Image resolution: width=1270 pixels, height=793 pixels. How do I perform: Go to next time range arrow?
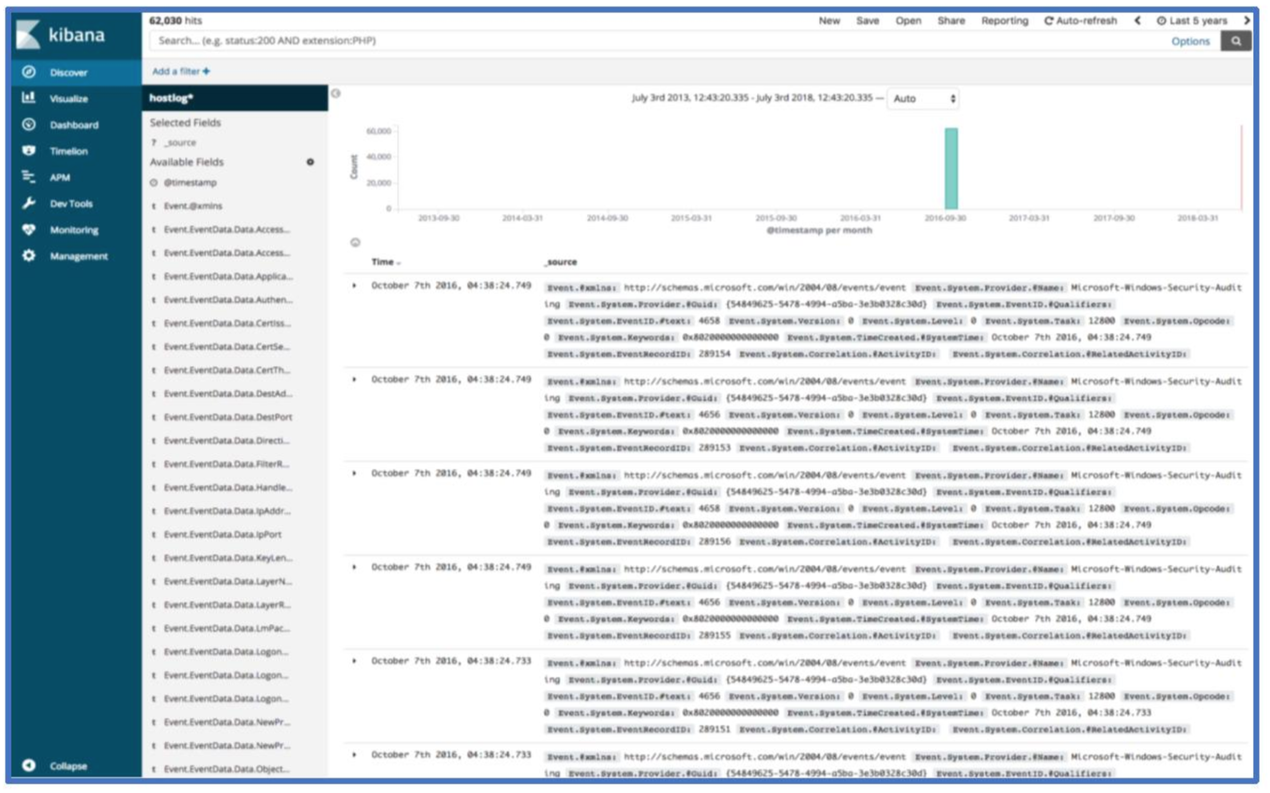pyautogui.click(x=1246, y=21)
